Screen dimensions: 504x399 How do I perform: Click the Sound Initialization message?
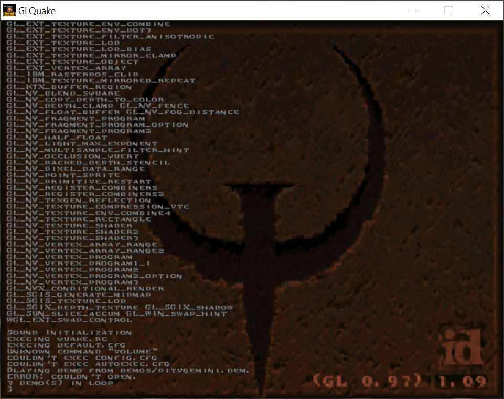pyautogui.click(x=69, y=333)
